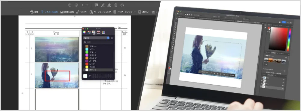Select the レッド color entry
Image resolution: width=301 pixels, height=111 pixels.
pos(90,64)
